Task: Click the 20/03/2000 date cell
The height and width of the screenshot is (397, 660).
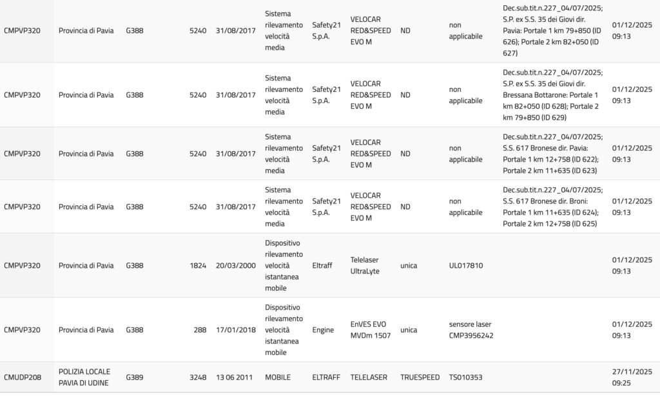Action: click(235, 265)
